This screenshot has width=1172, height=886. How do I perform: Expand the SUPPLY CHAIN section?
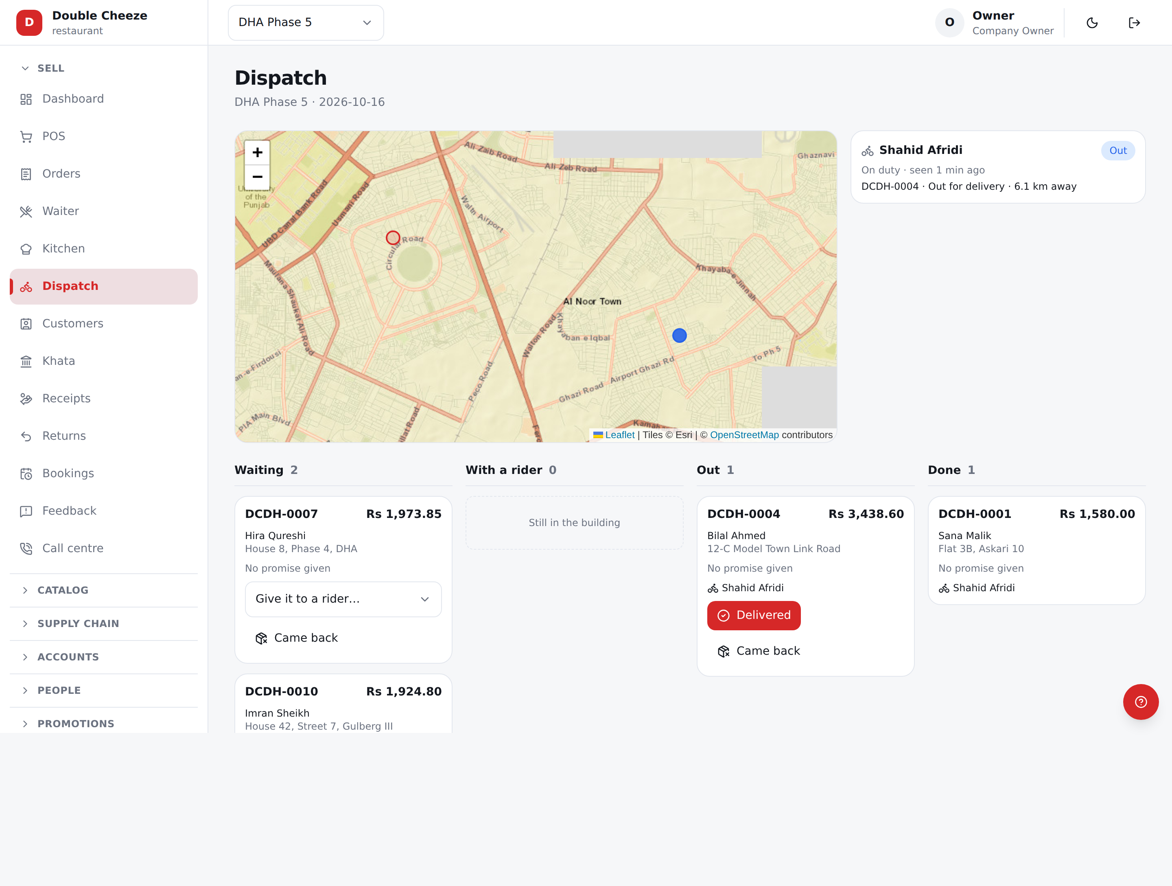point(103,623)
